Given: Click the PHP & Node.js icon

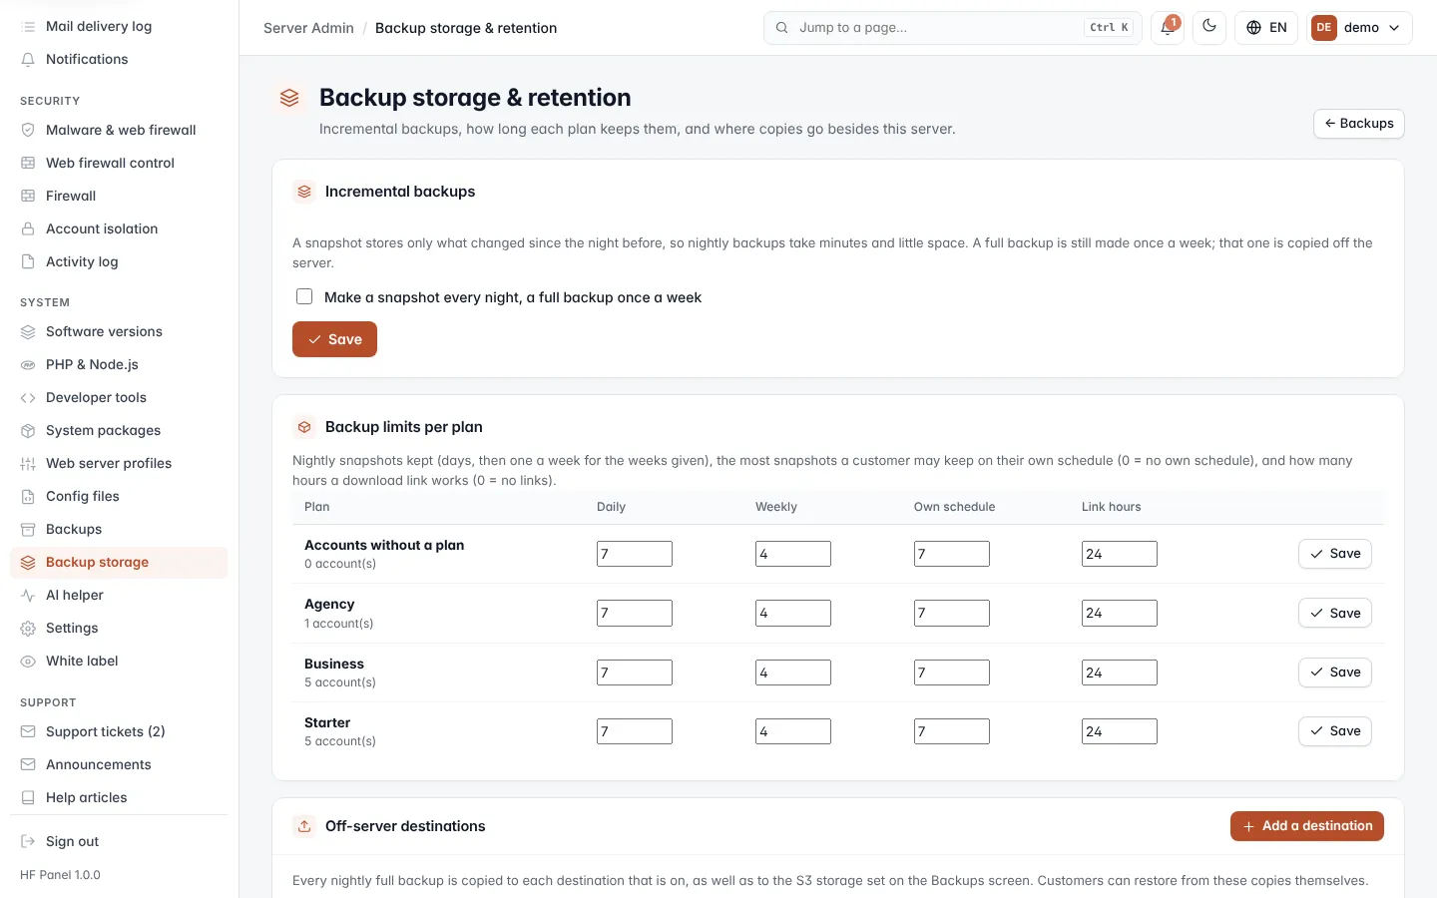Looking at the screenshot, I should [x=28, y=364].
